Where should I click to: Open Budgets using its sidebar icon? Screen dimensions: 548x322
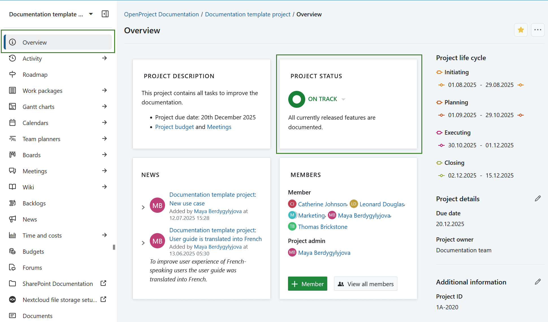(x=12, y=251)
